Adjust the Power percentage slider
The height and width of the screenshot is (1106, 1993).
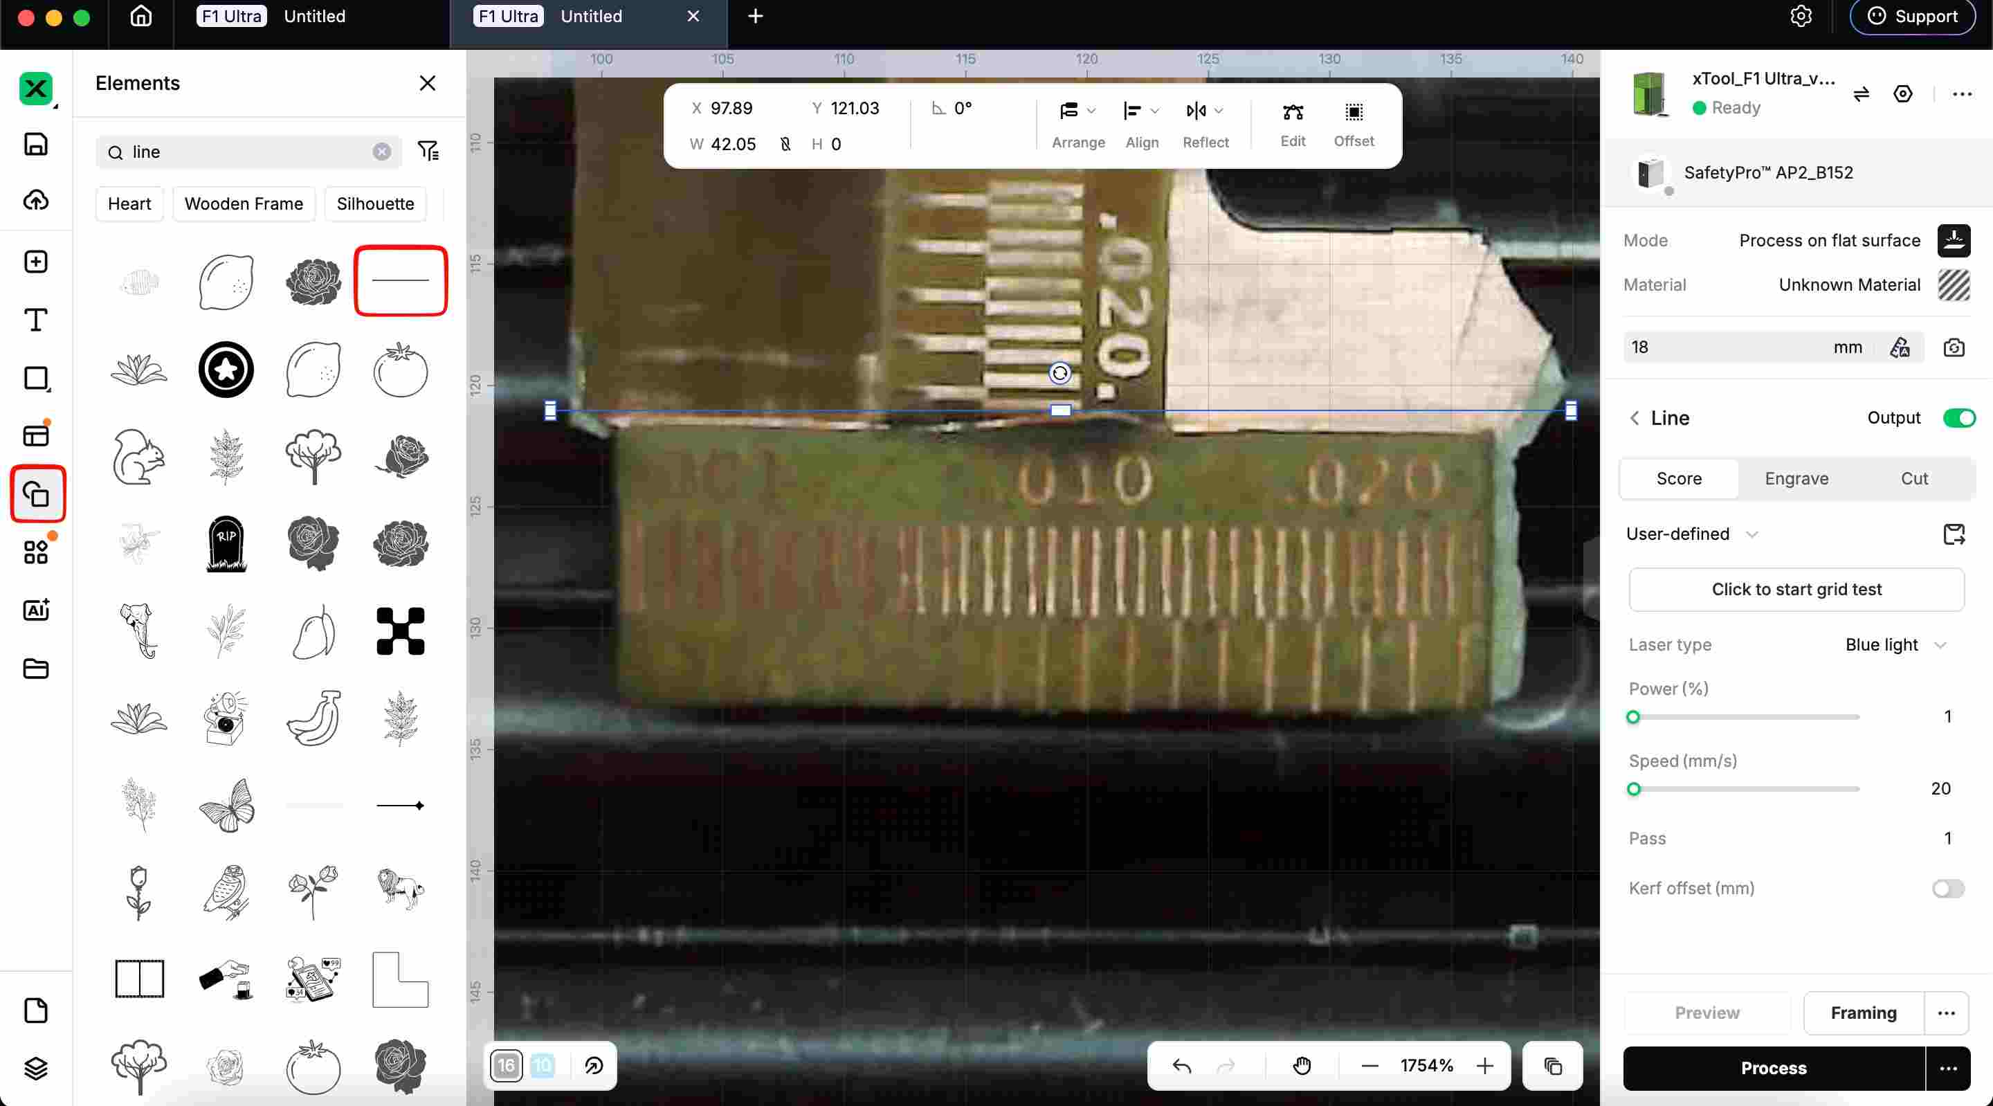(x=1633, y=717)
